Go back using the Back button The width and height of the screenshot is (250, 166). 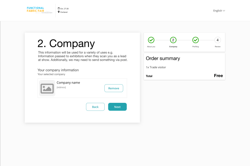coord(95,107)
